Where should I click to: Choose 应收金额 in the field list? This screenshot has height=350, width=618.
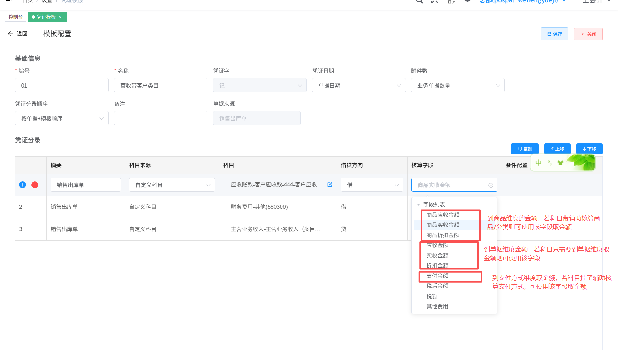point(437,245)
